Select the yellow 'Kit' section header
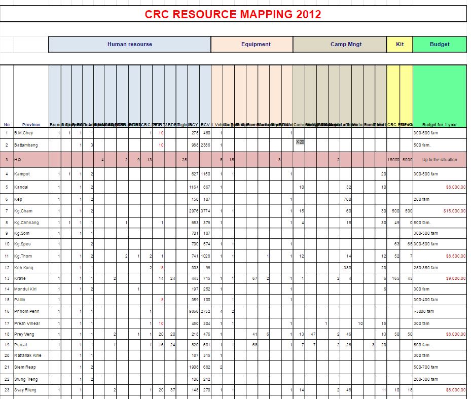 click(400, 44)
